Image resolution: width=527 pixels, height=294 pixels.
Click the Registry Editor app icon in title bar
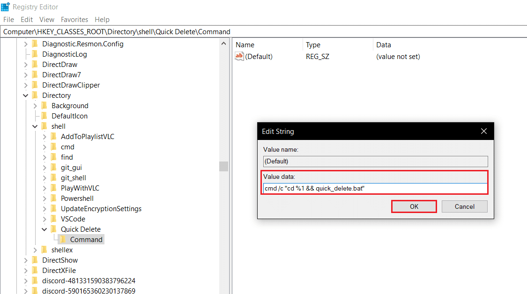[5, 7]
